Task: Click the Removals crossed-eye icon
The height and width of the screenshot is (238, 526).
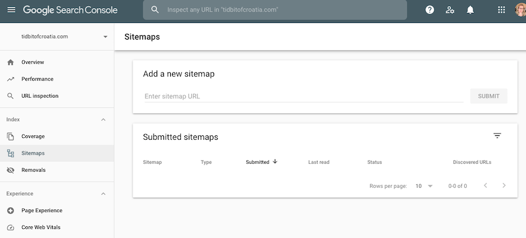Action: (x=11, y=170)
